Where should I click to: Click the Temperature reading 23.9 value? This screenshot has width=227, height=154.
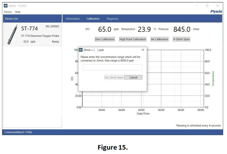(x=144, y=29)
